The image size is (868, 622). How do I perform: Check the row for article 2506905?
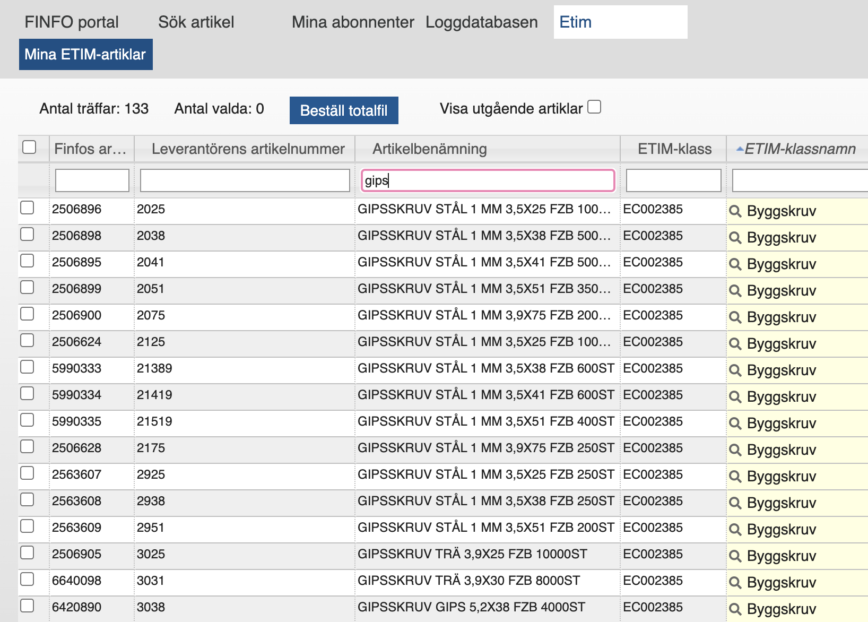(x=27, y=552)
